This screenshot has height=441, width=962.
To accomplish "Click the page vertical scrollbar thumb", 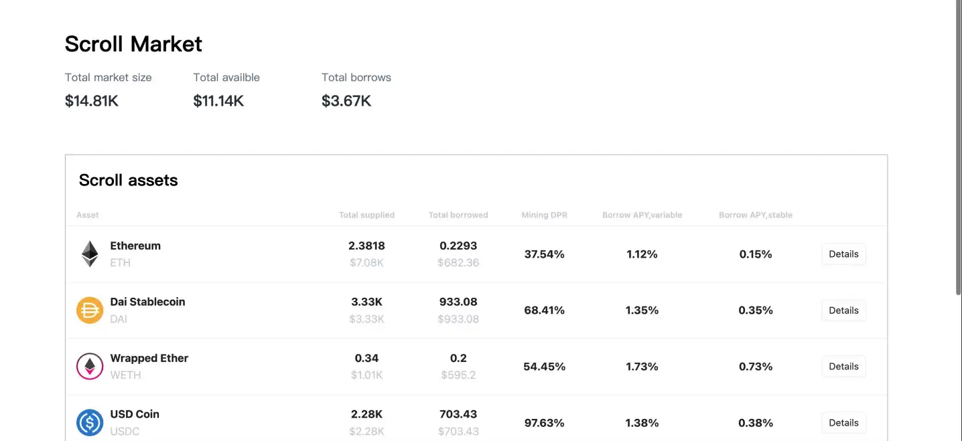I will pos(957,147).
